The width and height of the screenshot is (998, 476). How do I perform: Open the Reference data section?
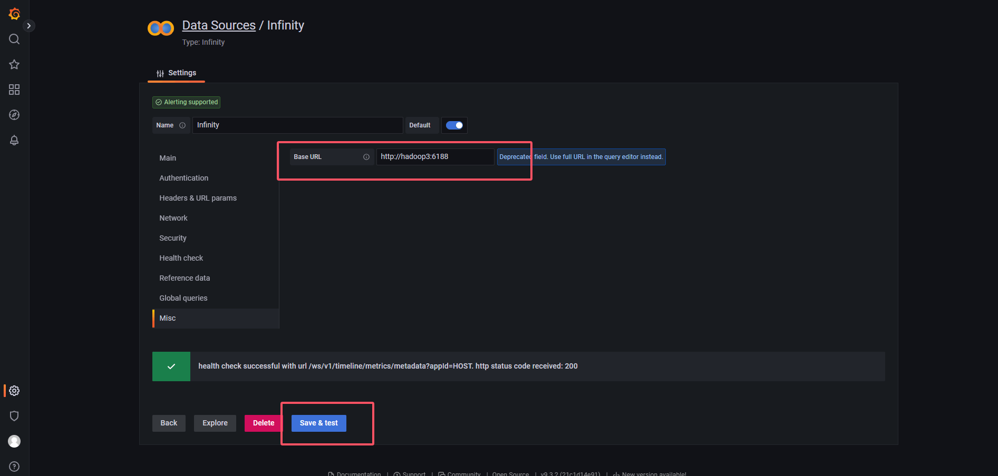pyautogui.click(x=216, y=278)
